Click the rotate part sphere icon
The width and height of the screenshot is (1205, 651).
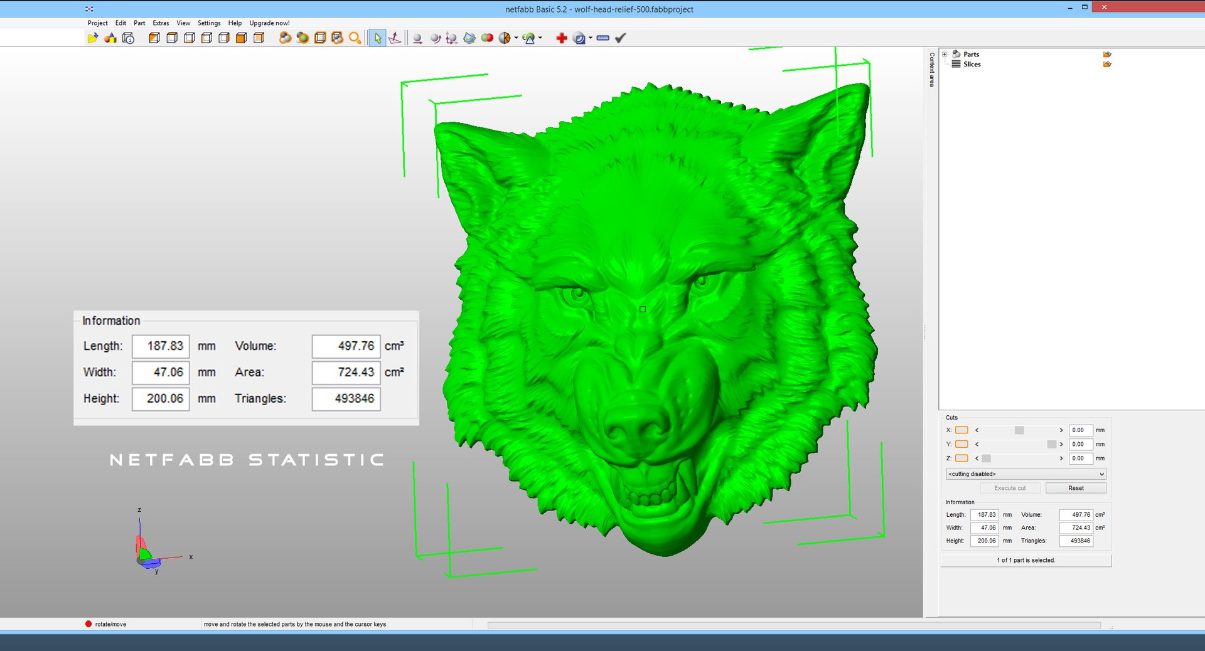[x=435, y=38]
